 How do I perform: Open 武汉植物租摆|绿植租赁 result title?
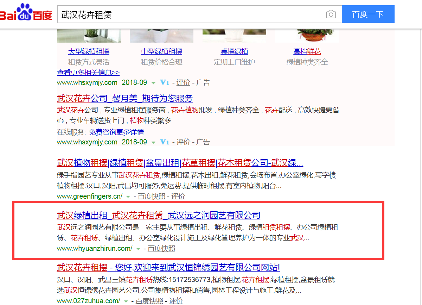180,163
